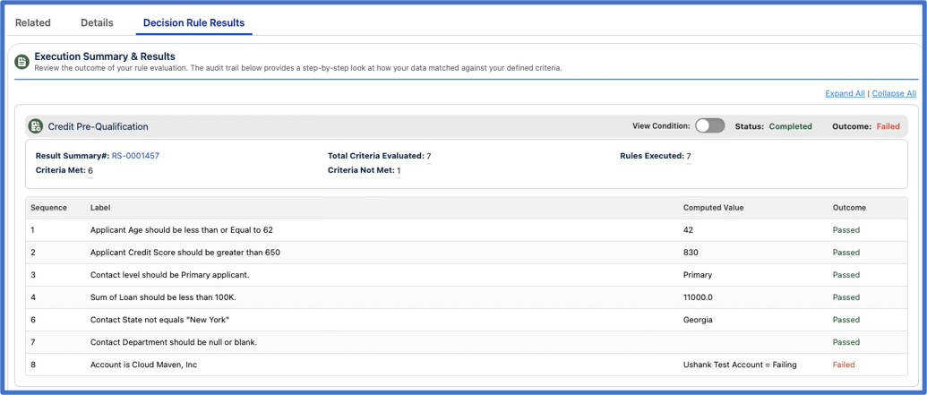Image resolution: width=927 pixels, height=395 pixels.
Task: Click computed value 42
Action: (688, 230)
